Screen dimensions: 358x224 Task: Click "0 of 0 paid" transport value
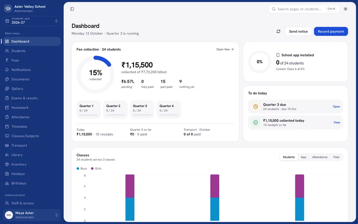(x=192, y=134)
